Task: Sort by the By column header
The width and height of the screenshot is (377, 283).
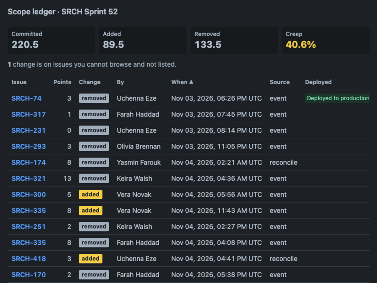Action: click(x=120, y=82)
